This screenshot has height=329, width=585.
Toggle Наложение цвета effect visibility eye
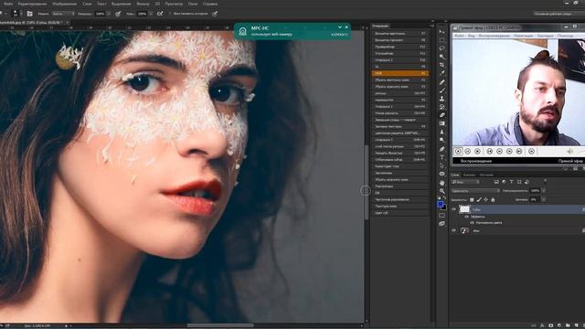pos(472,223)
